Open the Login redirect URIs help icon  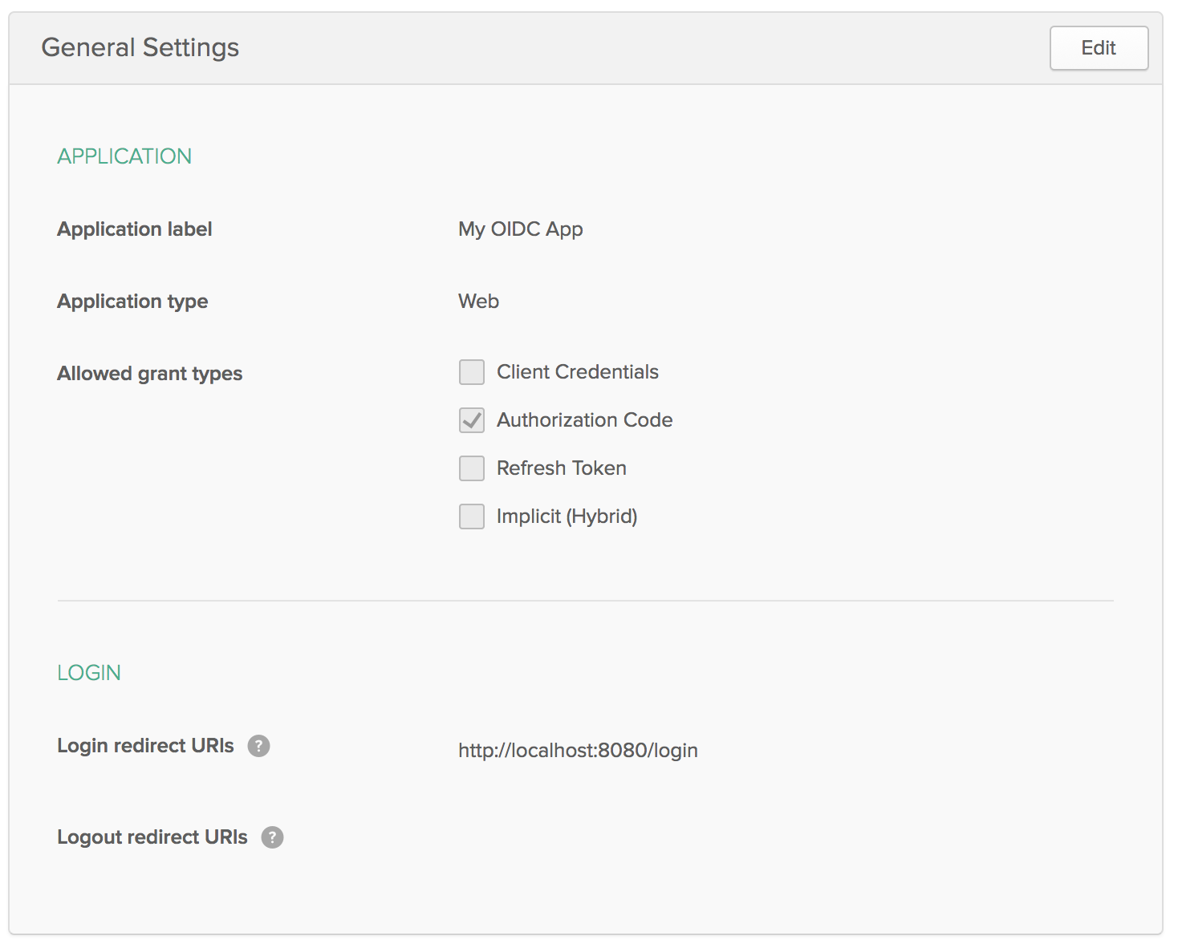[258, 746]
